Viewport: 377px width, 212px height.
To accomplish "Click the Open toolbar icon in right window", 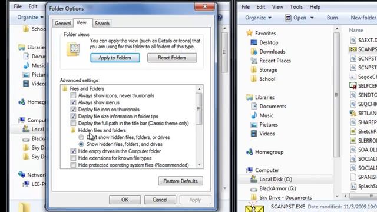I will click(288, 18).
